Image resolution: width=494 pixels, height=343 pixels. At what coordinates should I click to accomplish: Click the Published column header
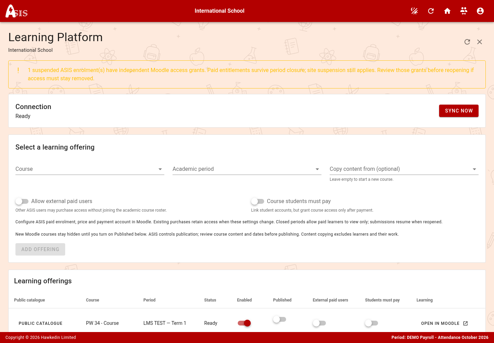[x=282, y=300]
